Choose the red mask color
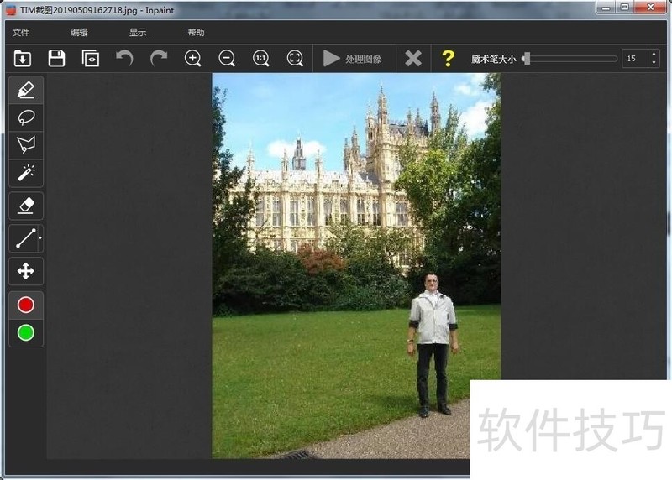Viewport: 672px width, 480px height. click(26, 305)
